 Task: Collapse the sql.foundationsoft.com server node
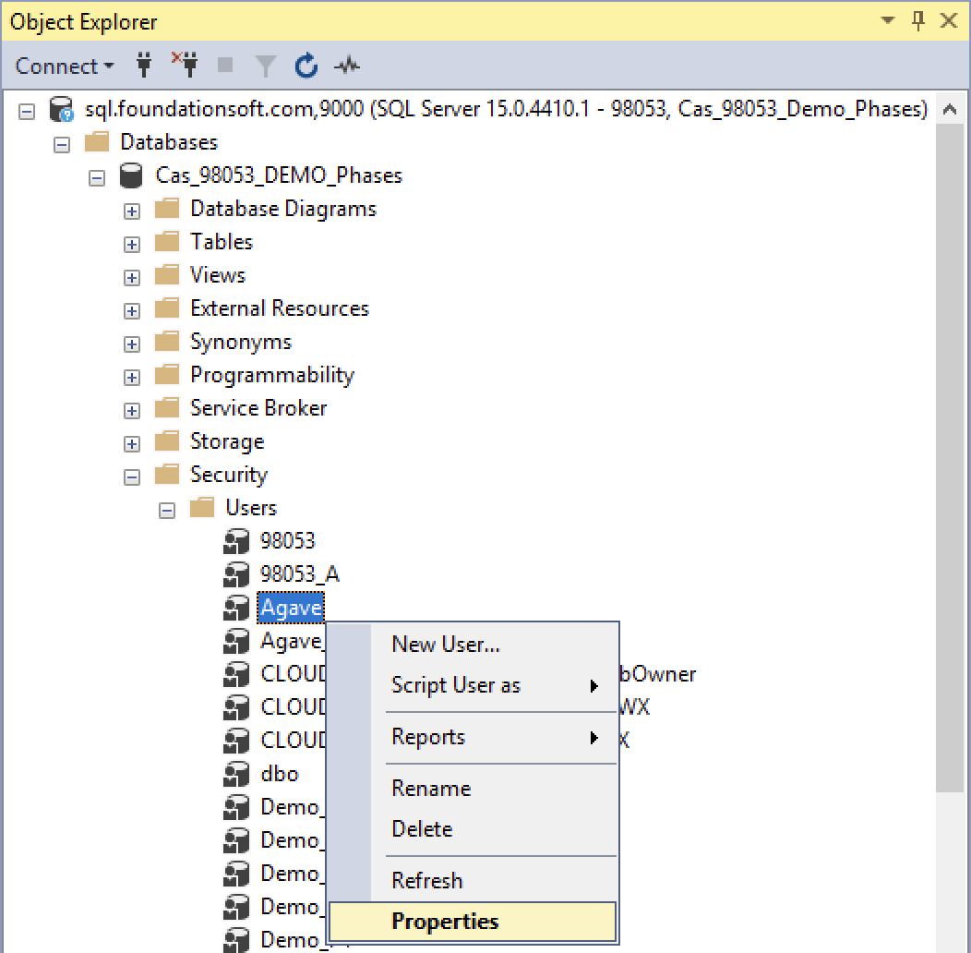[27, 112]
